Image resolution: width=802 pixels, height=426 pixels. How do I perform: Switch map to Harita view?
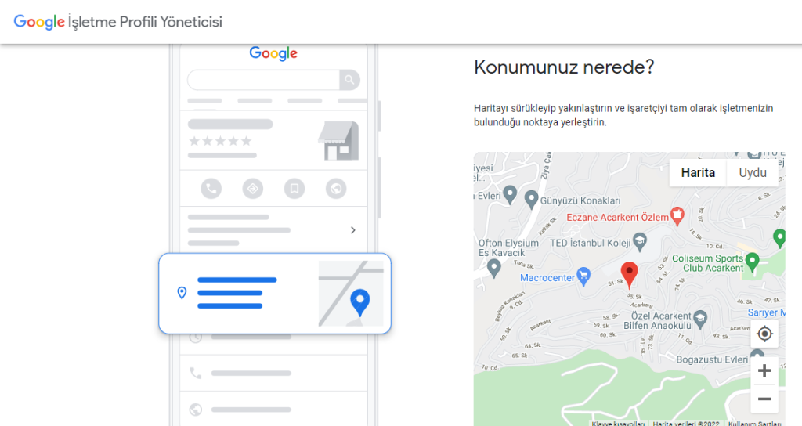(698, 173)
